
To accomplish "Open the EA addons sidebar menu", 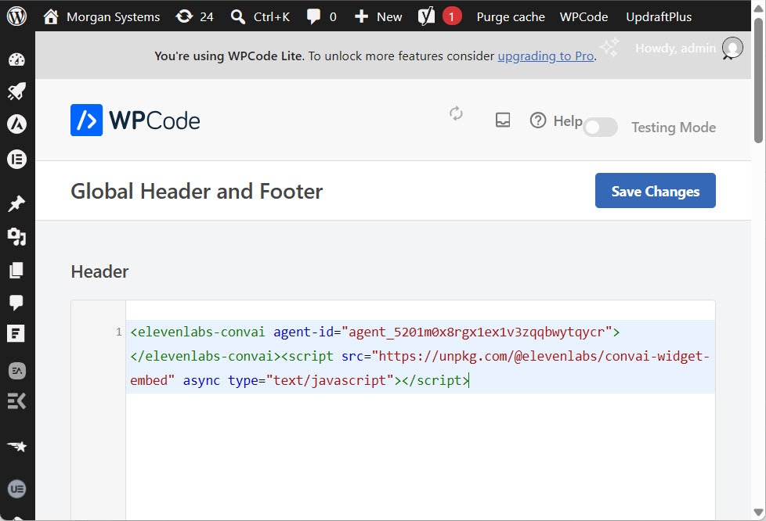I will pyautogui.click(x=17, y=371).
